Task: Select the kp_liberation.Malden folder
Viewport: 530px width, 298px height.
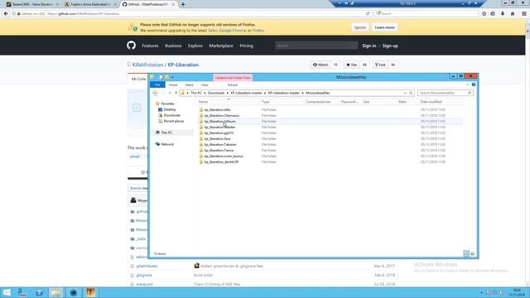Action: [x=219, y=127]
